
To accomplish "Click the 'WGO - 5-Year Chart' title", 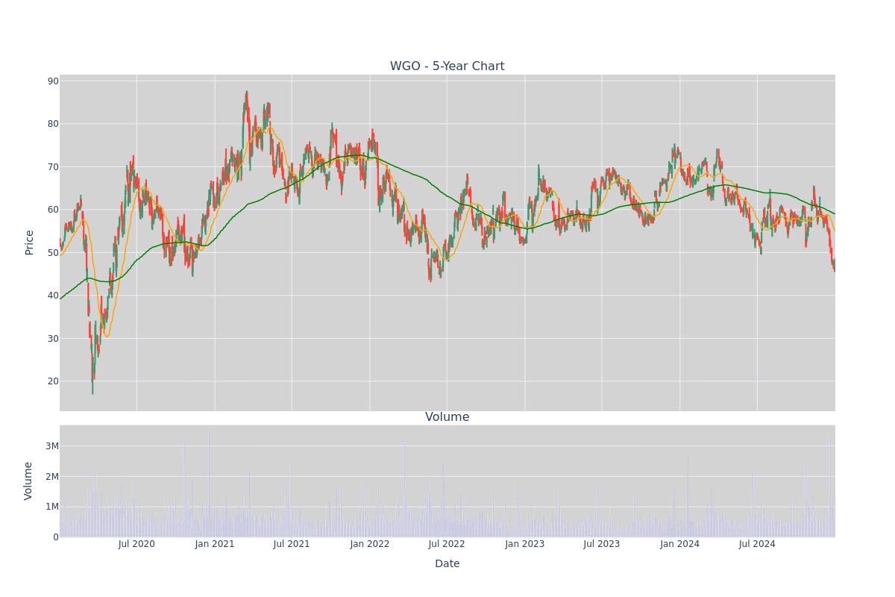I will click(447, 66).
